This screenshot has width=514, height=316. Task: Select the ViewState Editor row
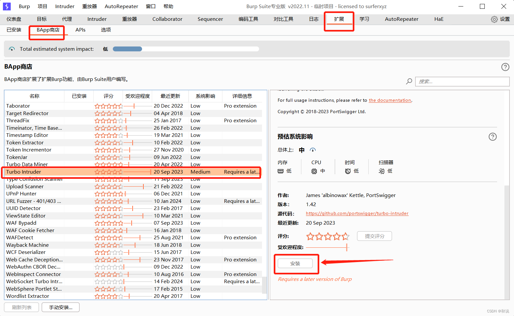click(x=133, y=216)
